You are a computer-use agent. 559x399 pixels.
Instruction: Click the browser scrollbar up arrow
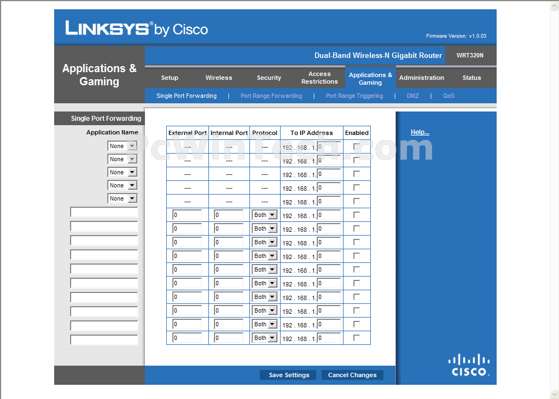coord(555,5)
